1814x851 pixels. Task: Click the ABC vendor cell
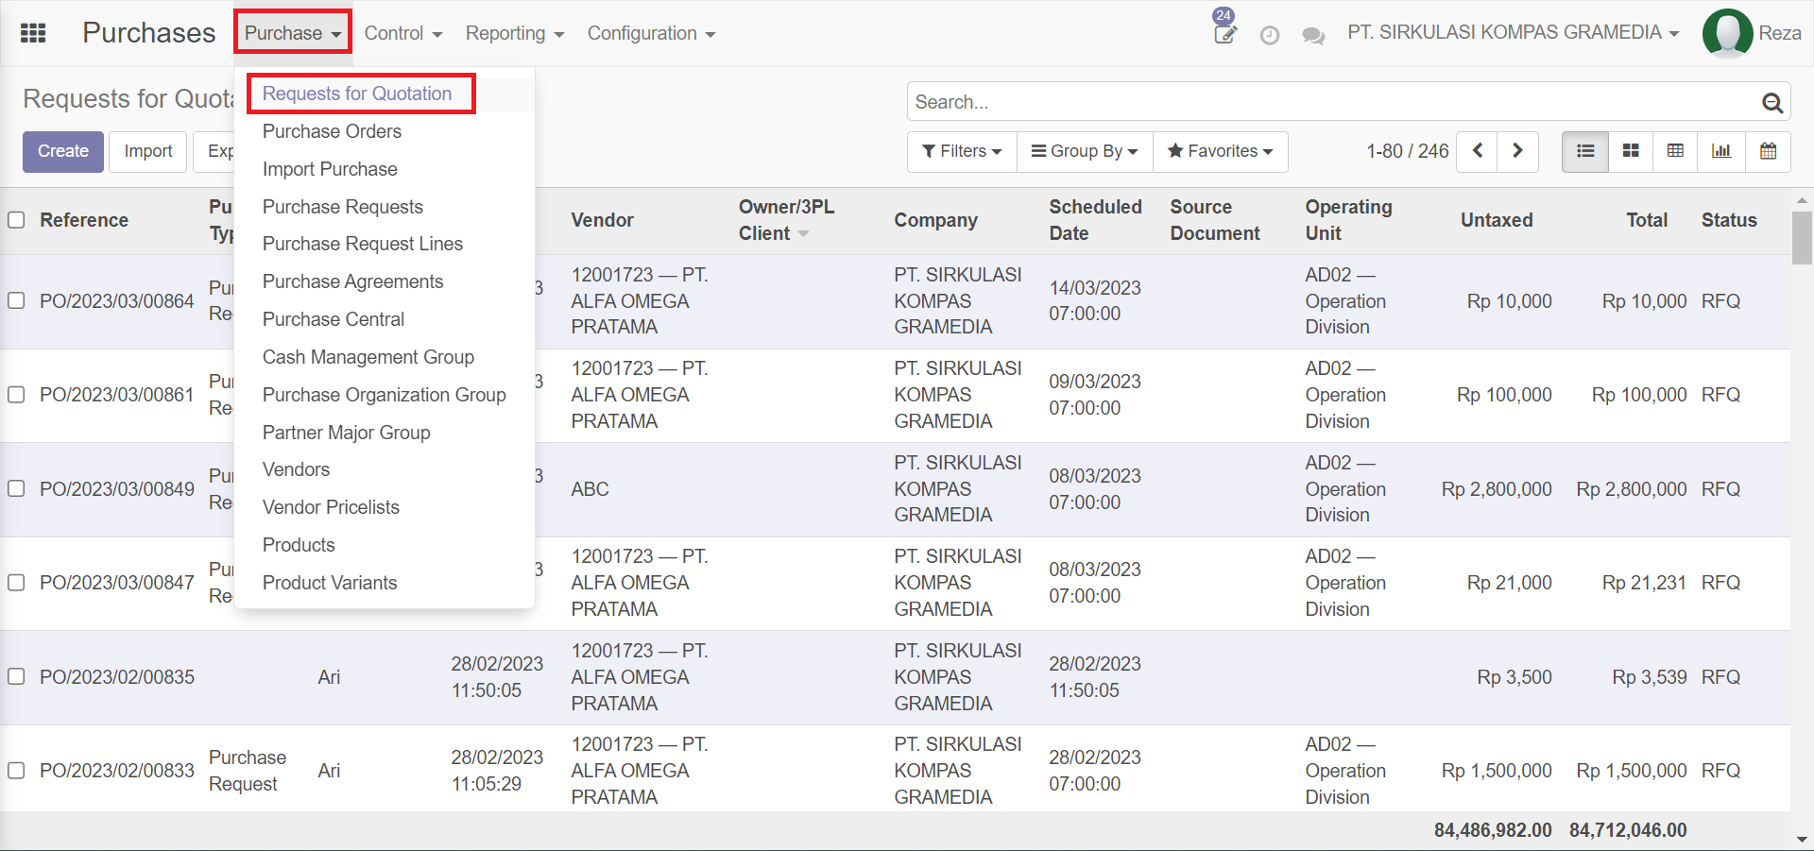(x=590, y=489)
